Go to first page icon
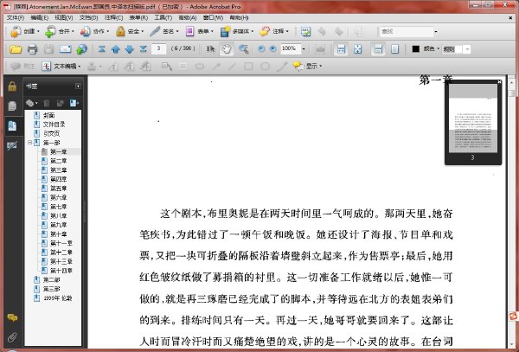 point(101,49)
